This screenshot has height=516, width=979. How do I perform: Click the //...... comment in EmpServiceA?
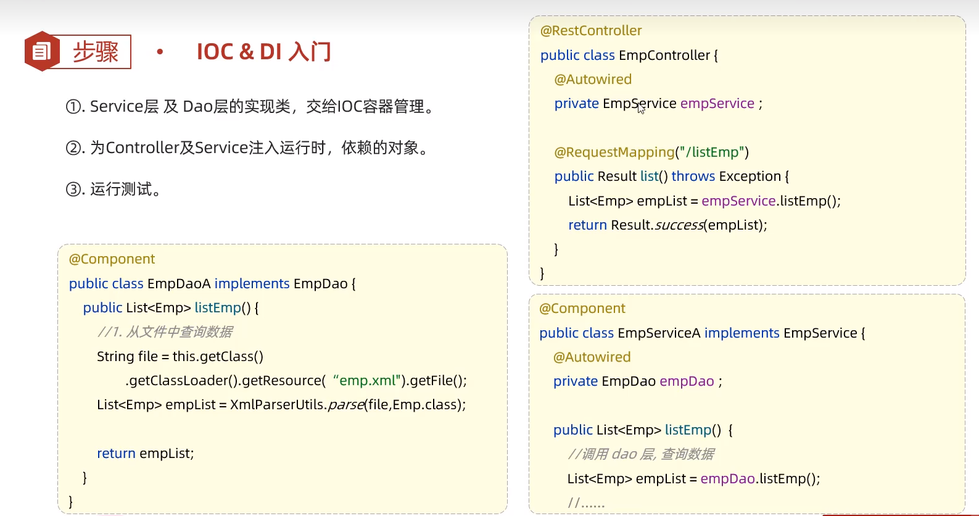[586, 503]
